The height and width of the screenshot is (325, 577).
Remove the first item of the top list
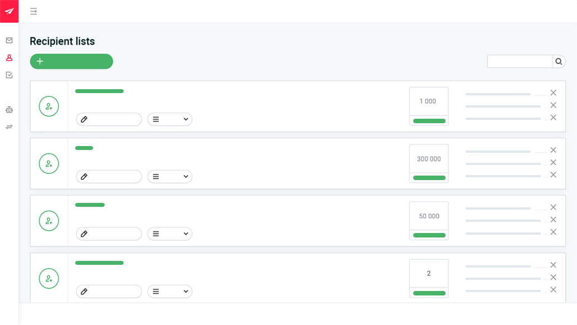553,93
